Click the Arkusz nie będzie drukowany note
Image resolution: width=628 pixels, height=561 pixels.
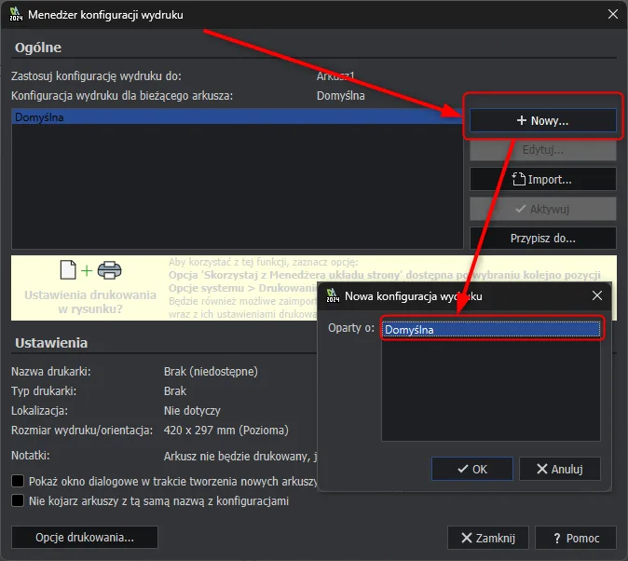239,456
